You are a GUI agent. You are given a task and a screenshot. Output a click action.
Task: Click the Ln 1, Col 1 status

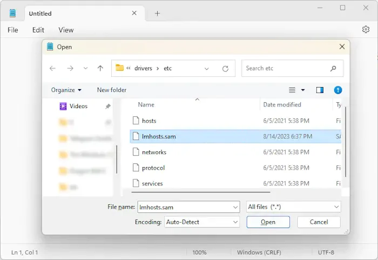25,252
